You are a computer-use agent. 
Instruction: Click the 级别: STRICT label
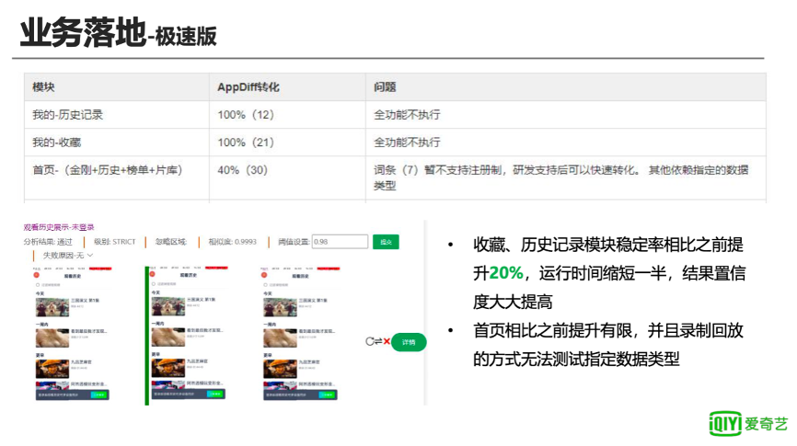click(x=115, y=242)
